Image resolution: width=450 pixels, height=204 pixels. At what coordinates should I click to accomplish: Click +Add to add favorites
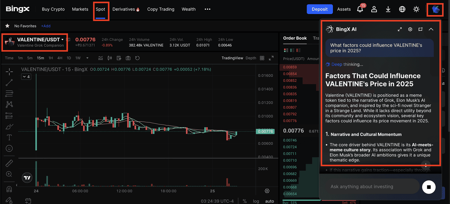[46, 26]
